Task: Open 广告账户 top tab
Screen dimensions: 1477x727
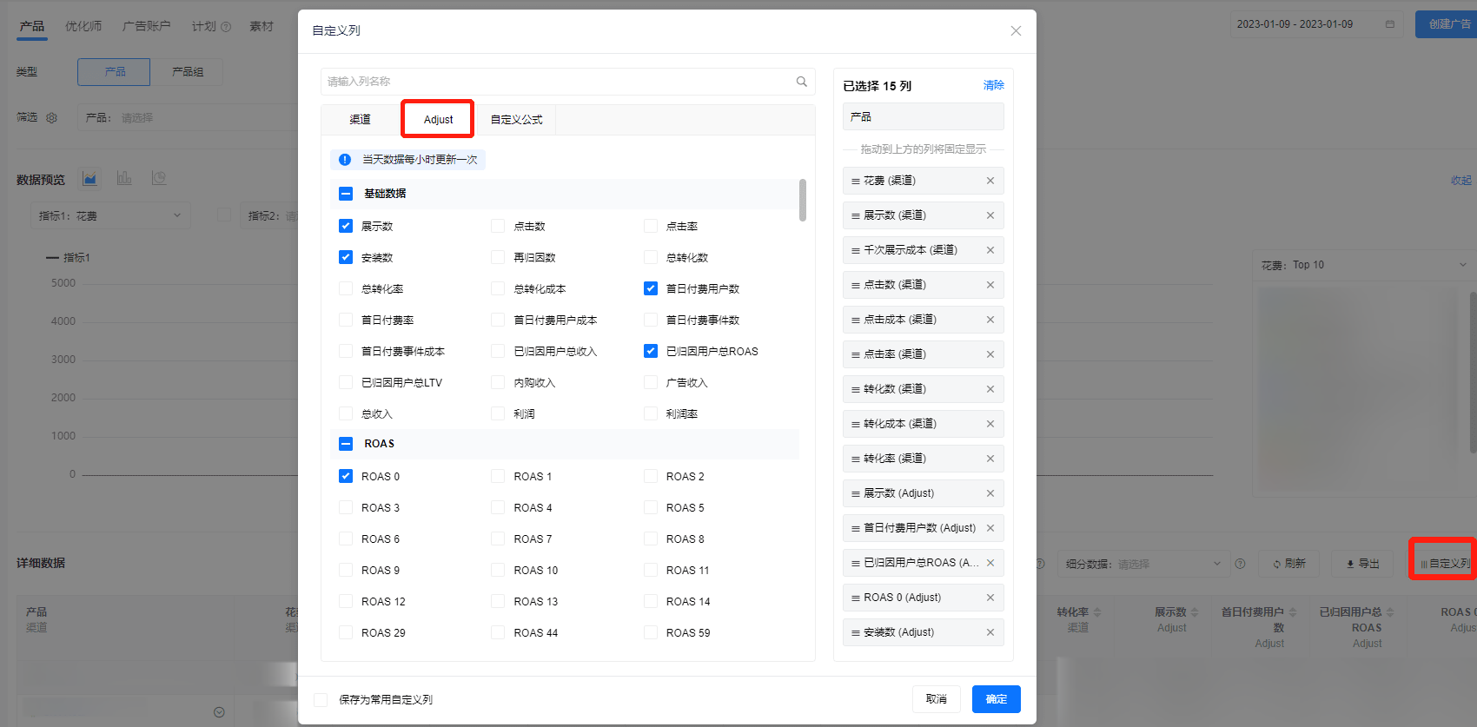Action: click(146, 26)
